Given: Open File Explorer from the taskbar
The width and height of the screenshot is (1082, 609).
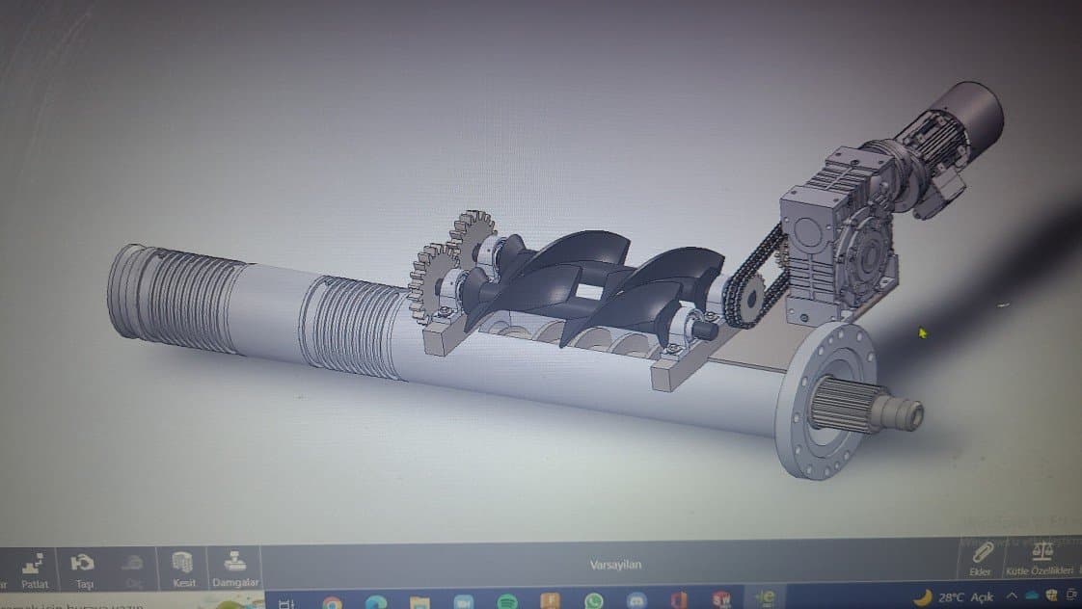Looking at the screenshot, I should tap(419, 603).
